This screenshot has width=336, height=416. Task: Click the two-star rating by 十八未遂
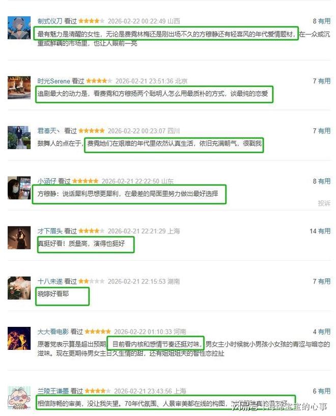(92, 281)
